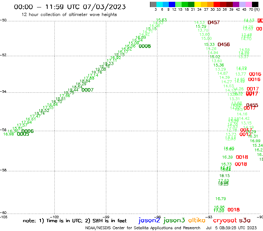This screenshot has width=263, height=231.
Task: Click the jason2 satellite legend label
Action: pos(149,220)
